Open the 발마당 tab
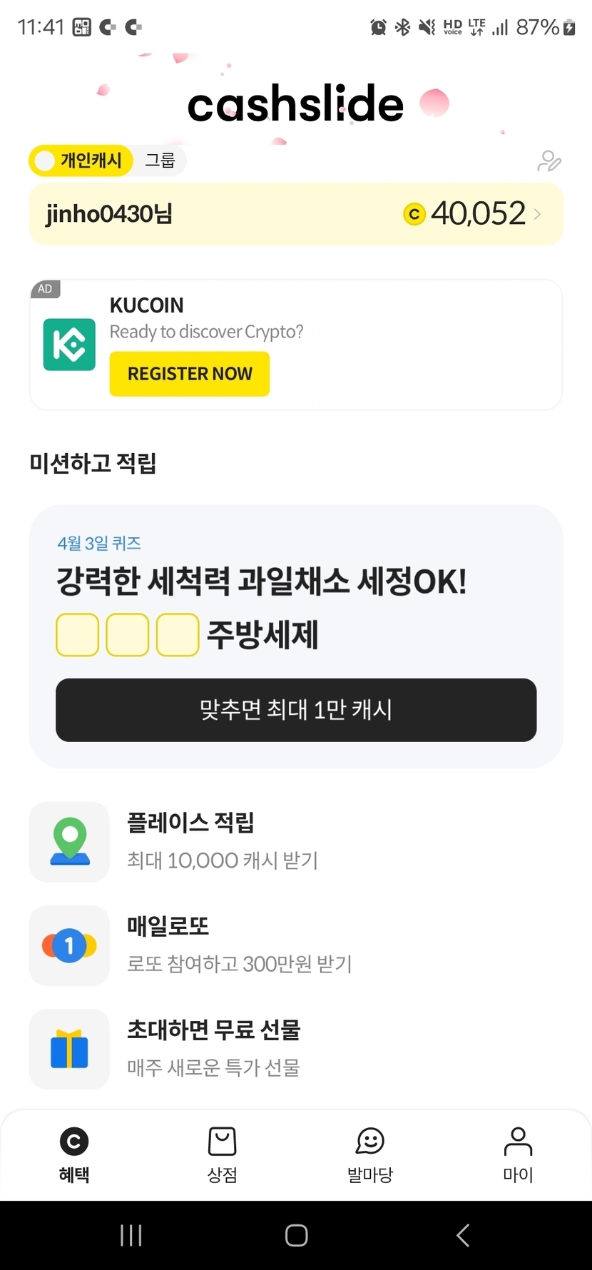 pos(369,1154)
